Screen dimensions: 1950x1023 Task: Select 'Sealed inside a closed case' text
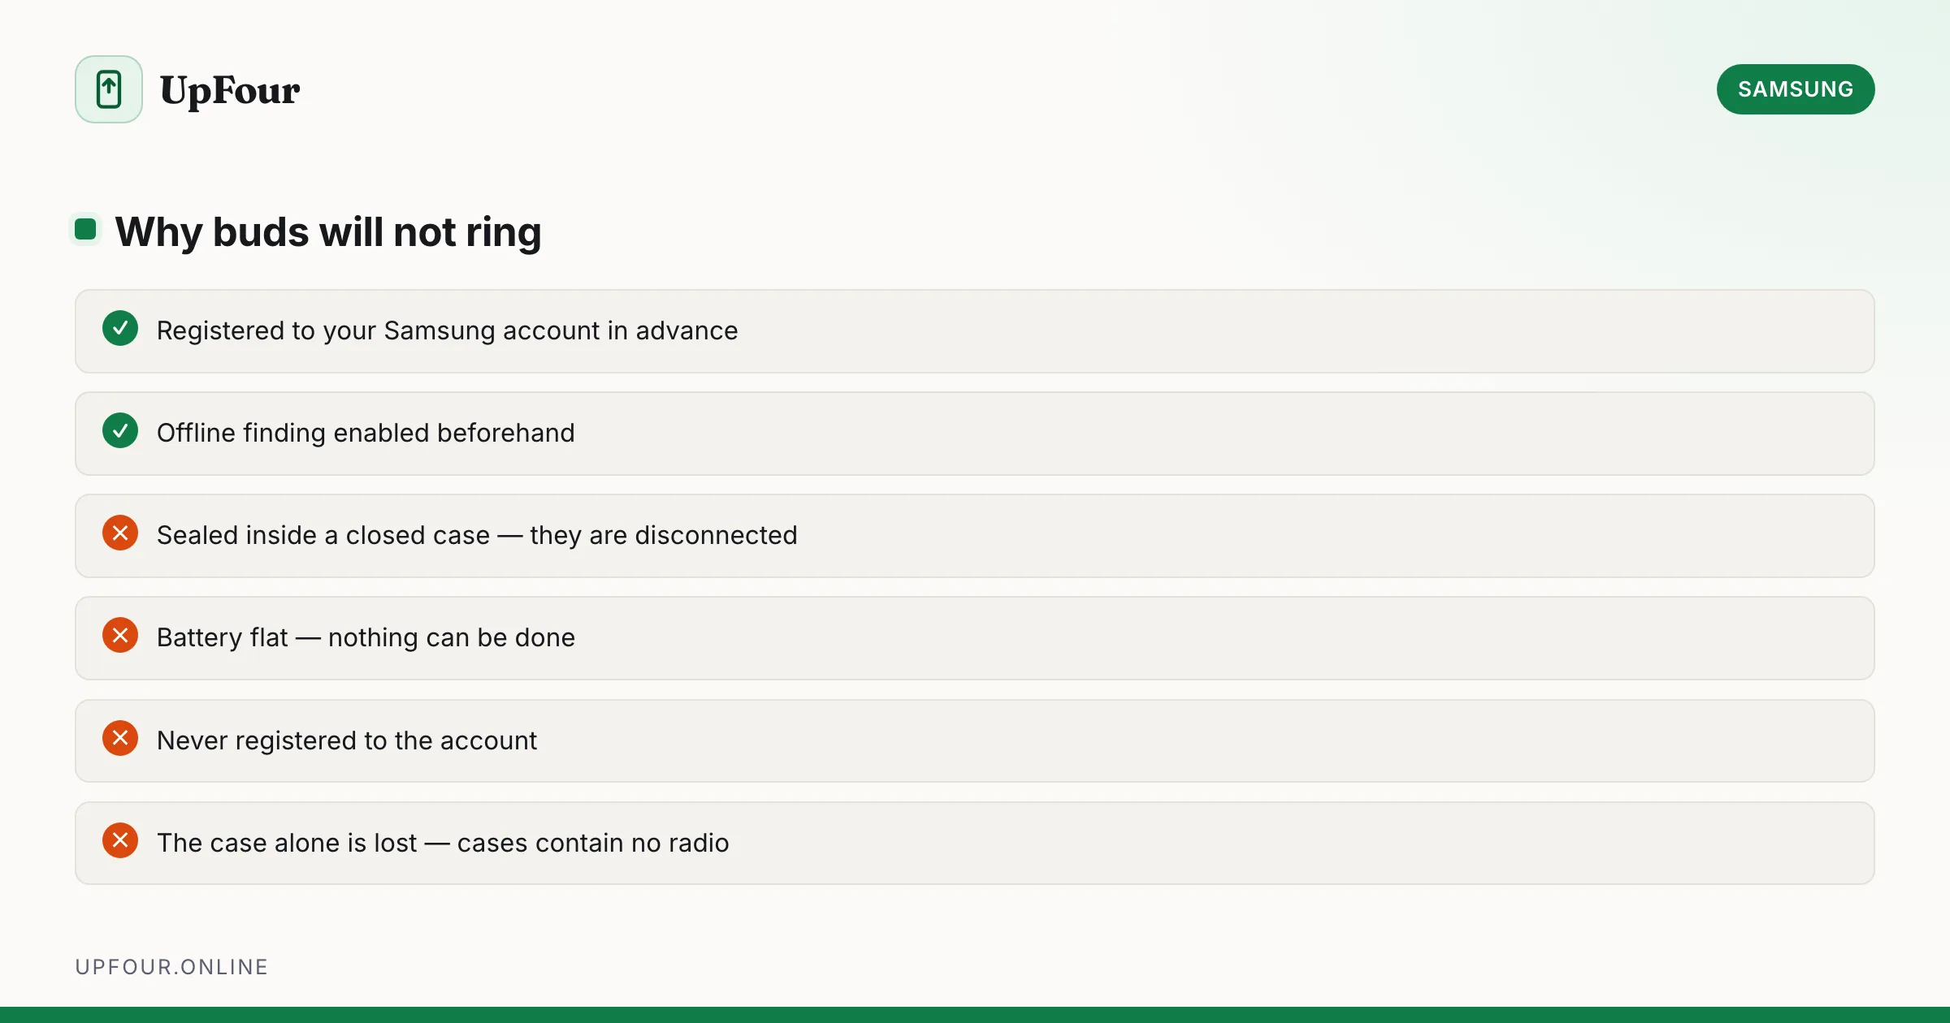coord(323,536)
